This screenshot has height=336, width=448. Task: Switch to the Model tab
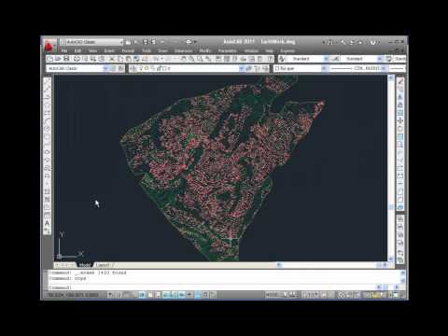tap(84, 265)
